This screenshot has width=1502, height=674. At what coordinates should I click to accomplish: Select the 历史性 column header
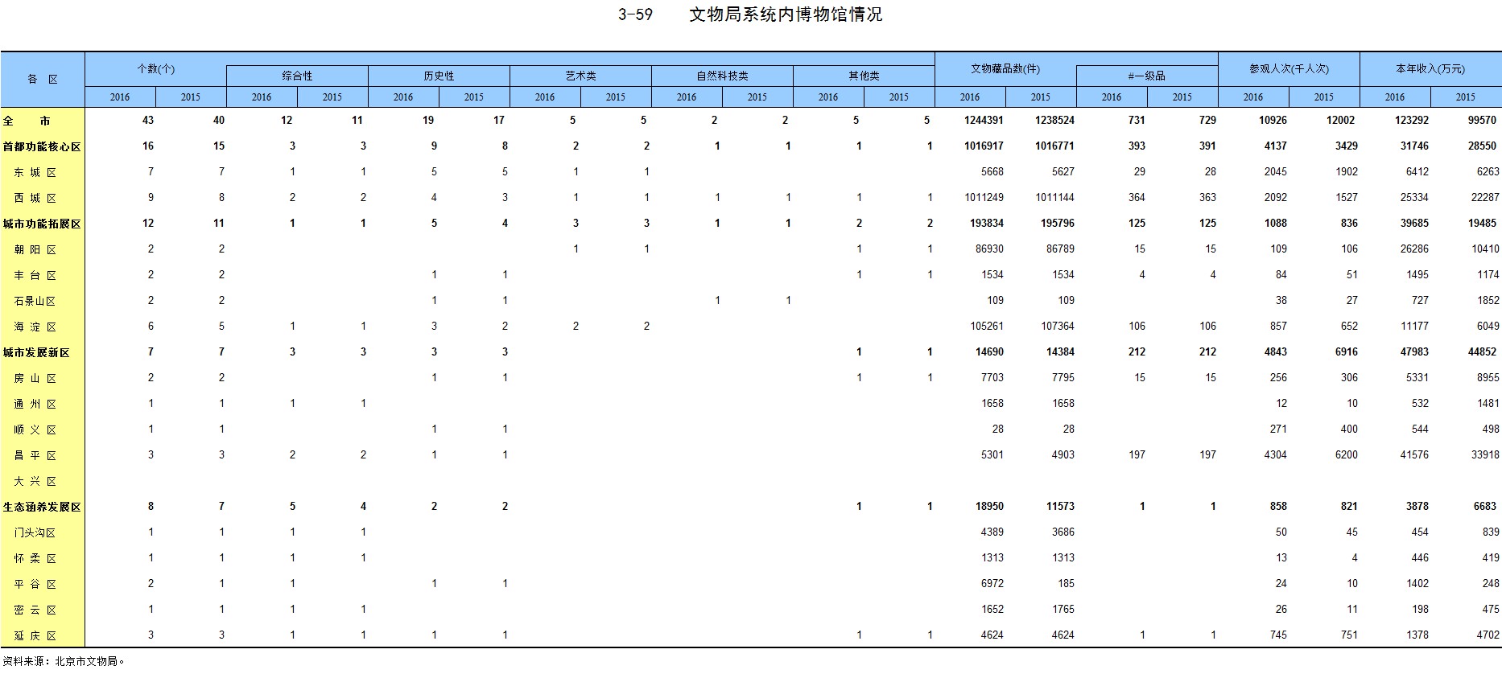439,76
